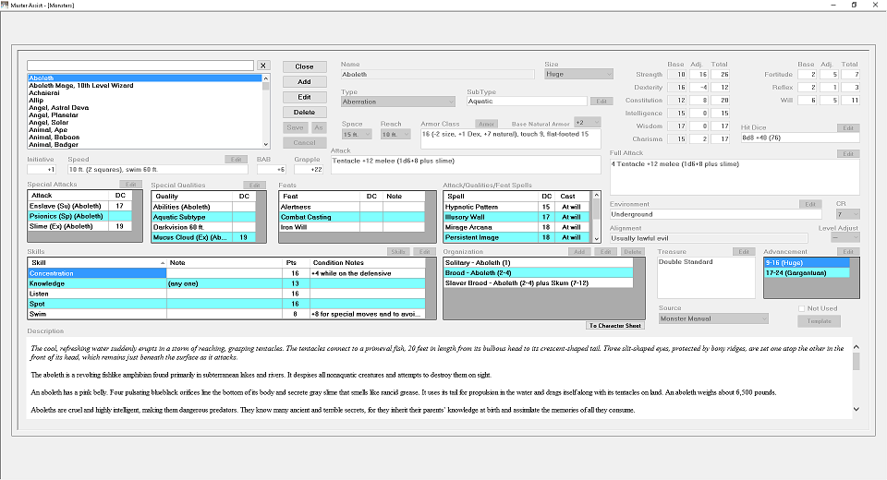The width and height of the screenshot is (887, 480).
Task: Select 9-16 (Huge) advancement entry
Action: click(807, 263)
